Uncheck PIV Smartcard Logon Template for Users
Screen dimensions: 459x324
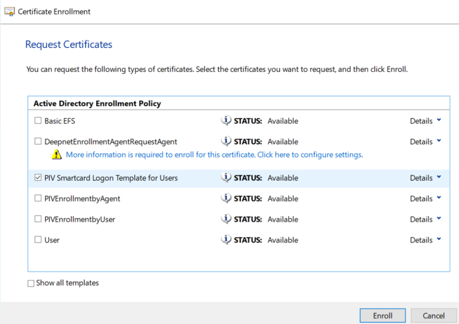pos(38,178)
